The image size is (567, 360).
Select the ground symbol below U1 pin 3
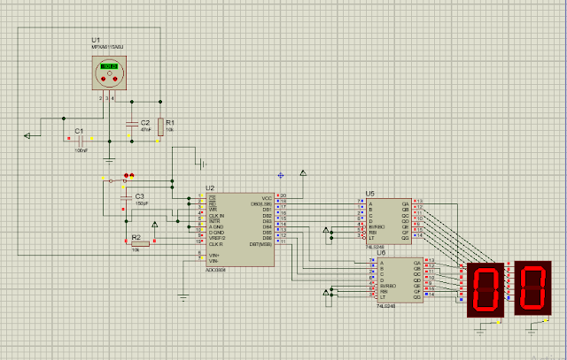point(109,159)
